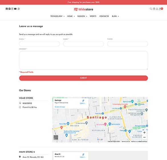
Task: Click the Ampliar el mapa link
Action: 60,107
